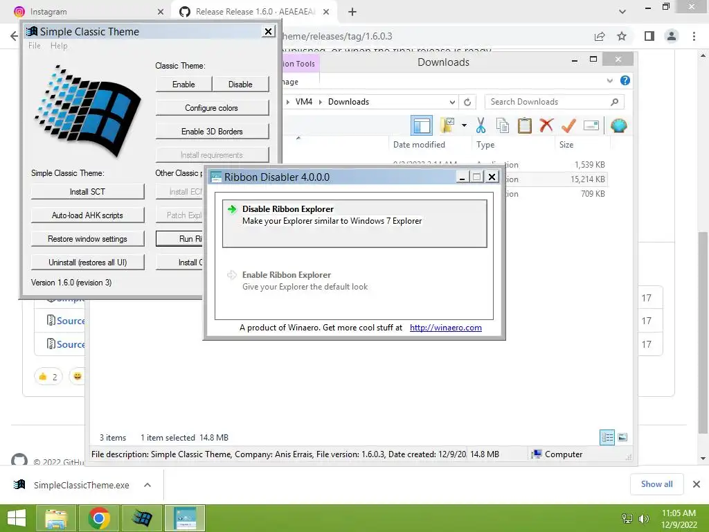
Task: Click Enable 3D Borders button
Action: tap(212, 132)
